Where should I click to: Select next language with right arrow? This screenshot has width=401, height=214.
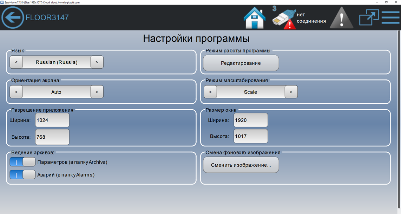97,62
